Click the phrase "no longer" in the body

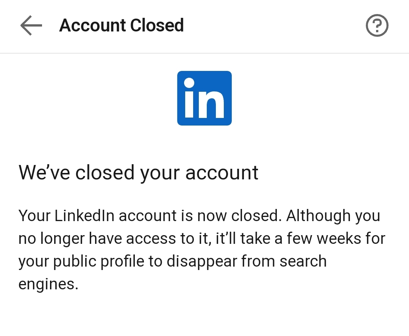point(51,239)
